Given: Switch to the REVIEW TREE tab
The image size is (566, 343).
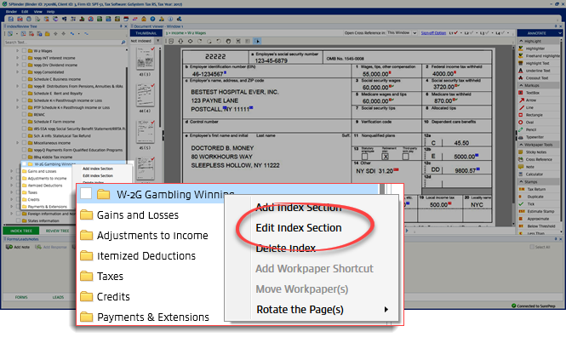Looking at the screenshot, I should (x=57, y=231).
